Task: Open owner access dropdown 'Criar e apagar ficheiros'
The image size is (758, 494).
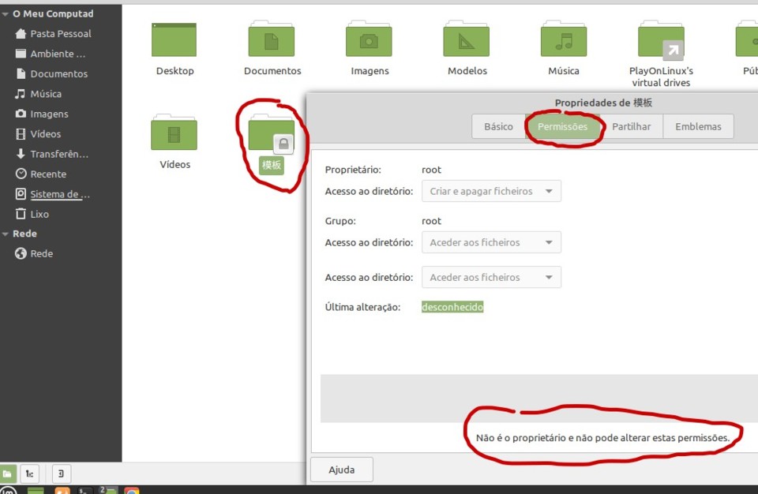Action: tap(491, 191)
